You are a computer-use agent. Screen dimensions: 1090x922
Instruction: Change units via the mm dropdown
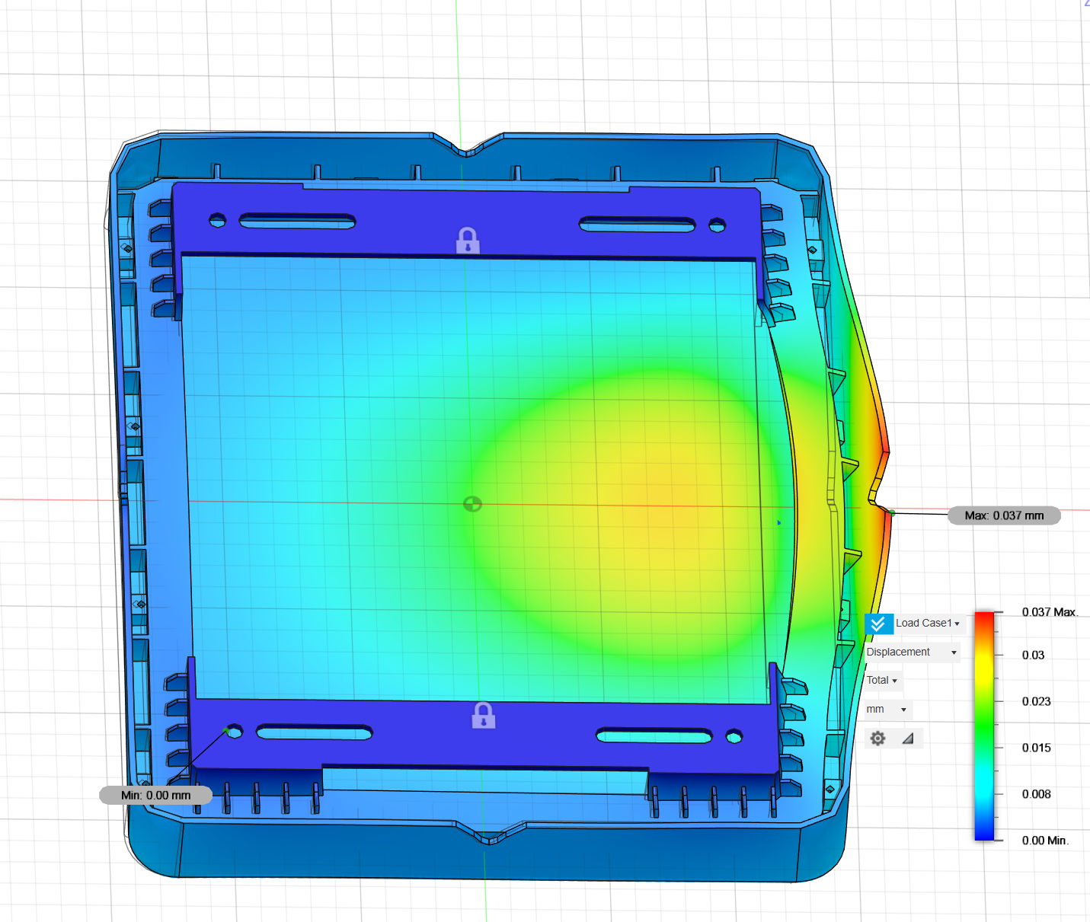coord(887,710)
